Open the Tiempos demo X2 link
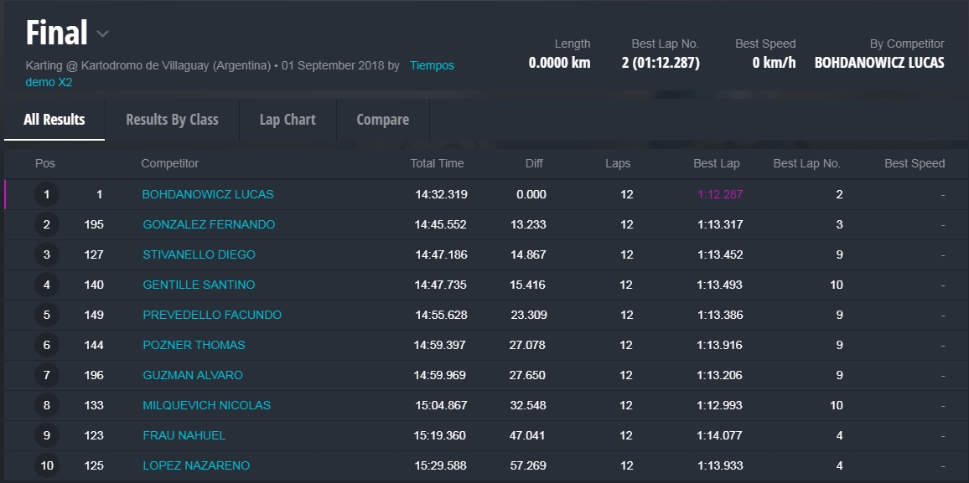 [432, 65]
